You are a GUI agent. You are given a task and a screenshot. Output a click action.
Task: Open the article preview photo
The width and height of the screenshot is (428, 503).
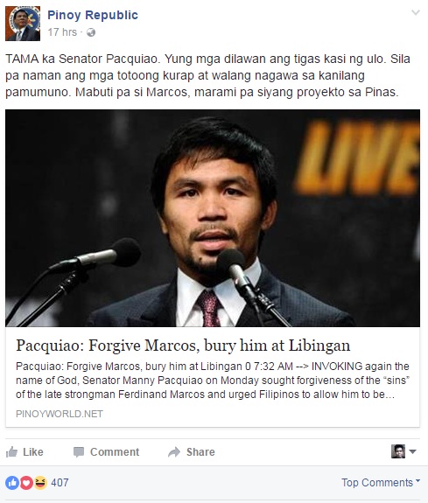[x=213, y=218]
